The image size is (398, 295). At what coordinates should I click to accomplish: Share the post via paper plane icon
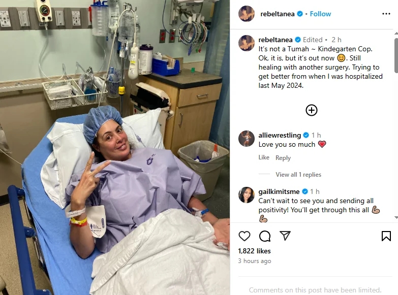coord(285,236)
